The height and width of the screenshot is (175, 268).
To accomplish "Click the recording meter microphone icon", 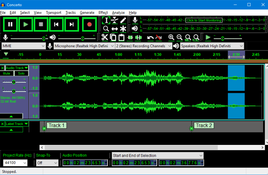I will click(x=135, y=20).
